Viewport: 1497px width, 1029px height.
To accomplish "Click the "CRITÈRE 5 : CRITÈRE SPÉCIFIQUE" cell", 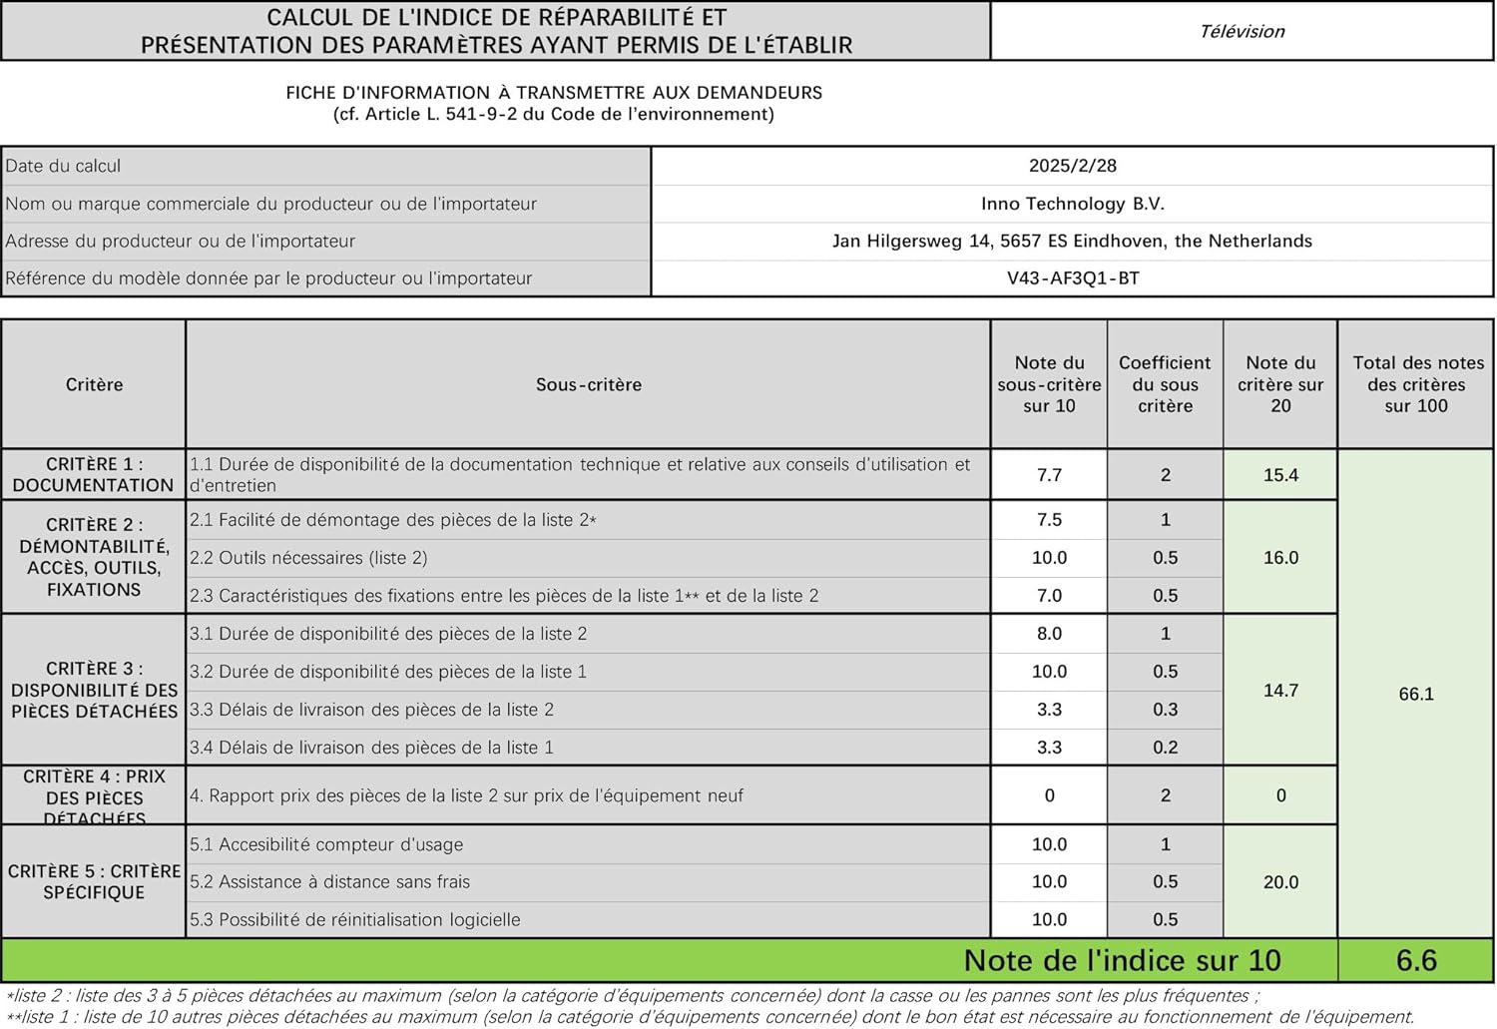I will (x=94, y=881).
